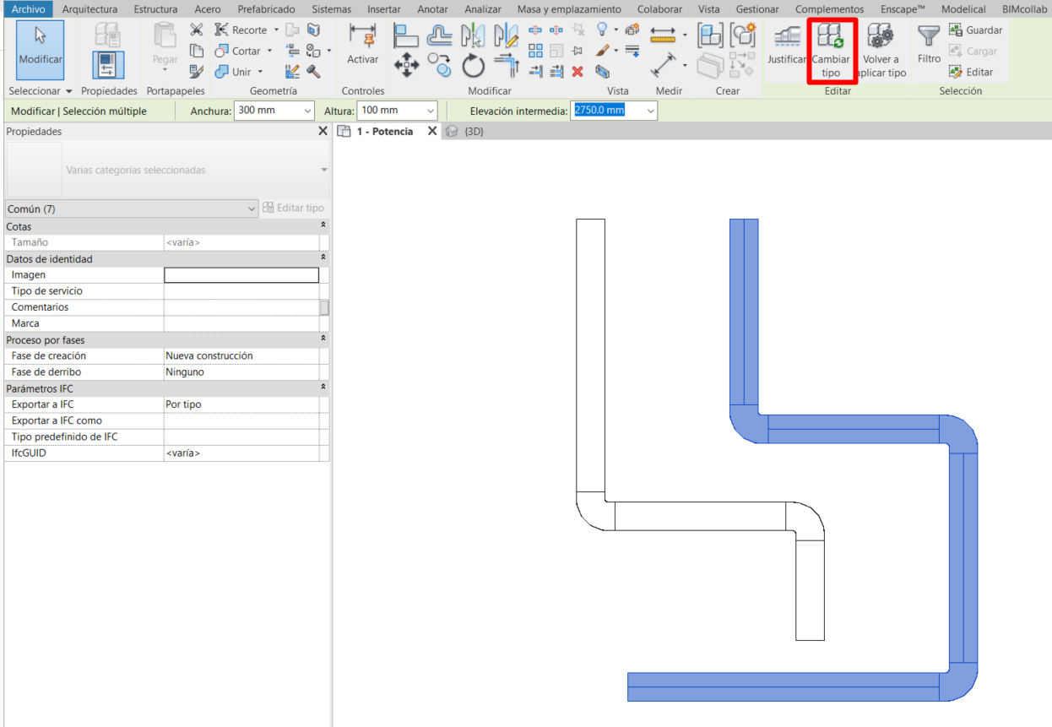Click the Match Type Properties brush icon
This screenshot has width=1052, height=727.
click(196, 72)
